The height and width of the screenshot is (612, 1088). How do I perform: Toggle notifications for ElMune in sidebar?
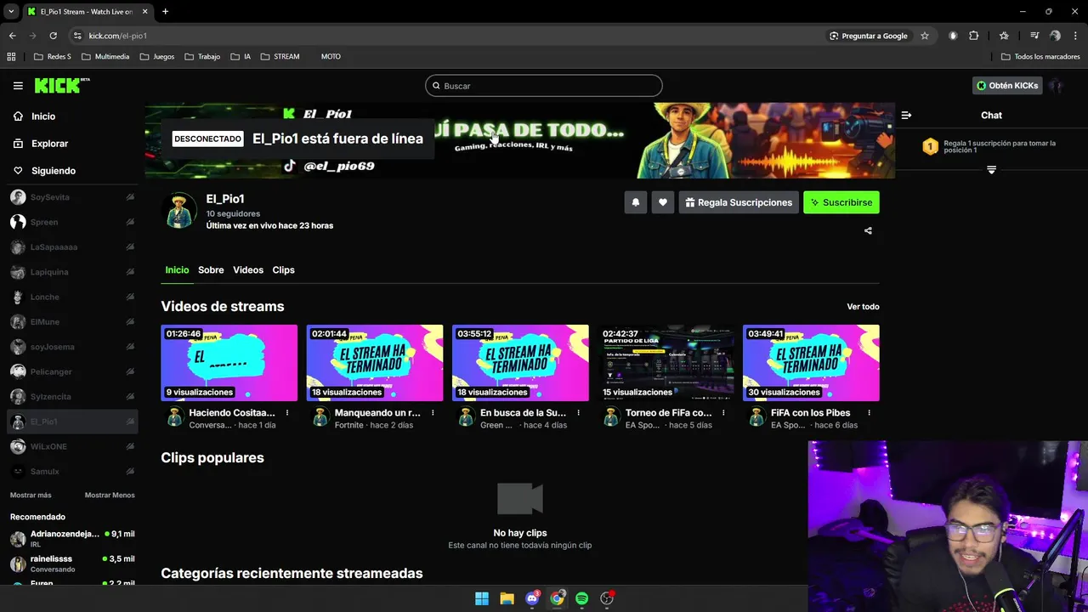click(130, 322)
